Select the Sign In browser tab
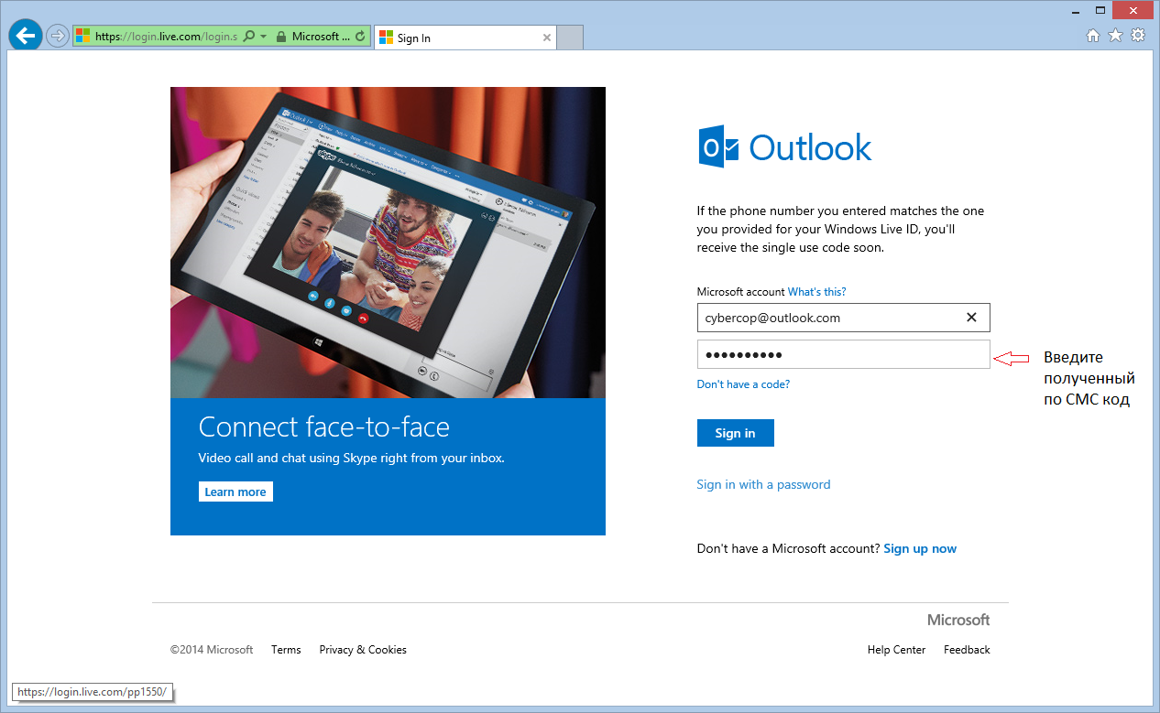 [x=465, y=38]
